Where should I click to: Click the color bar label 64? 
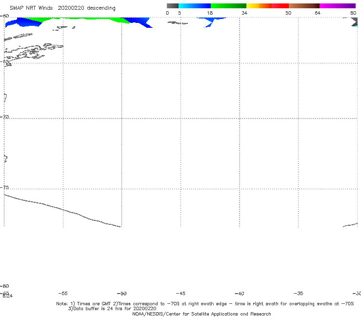(x=318, y=13)
